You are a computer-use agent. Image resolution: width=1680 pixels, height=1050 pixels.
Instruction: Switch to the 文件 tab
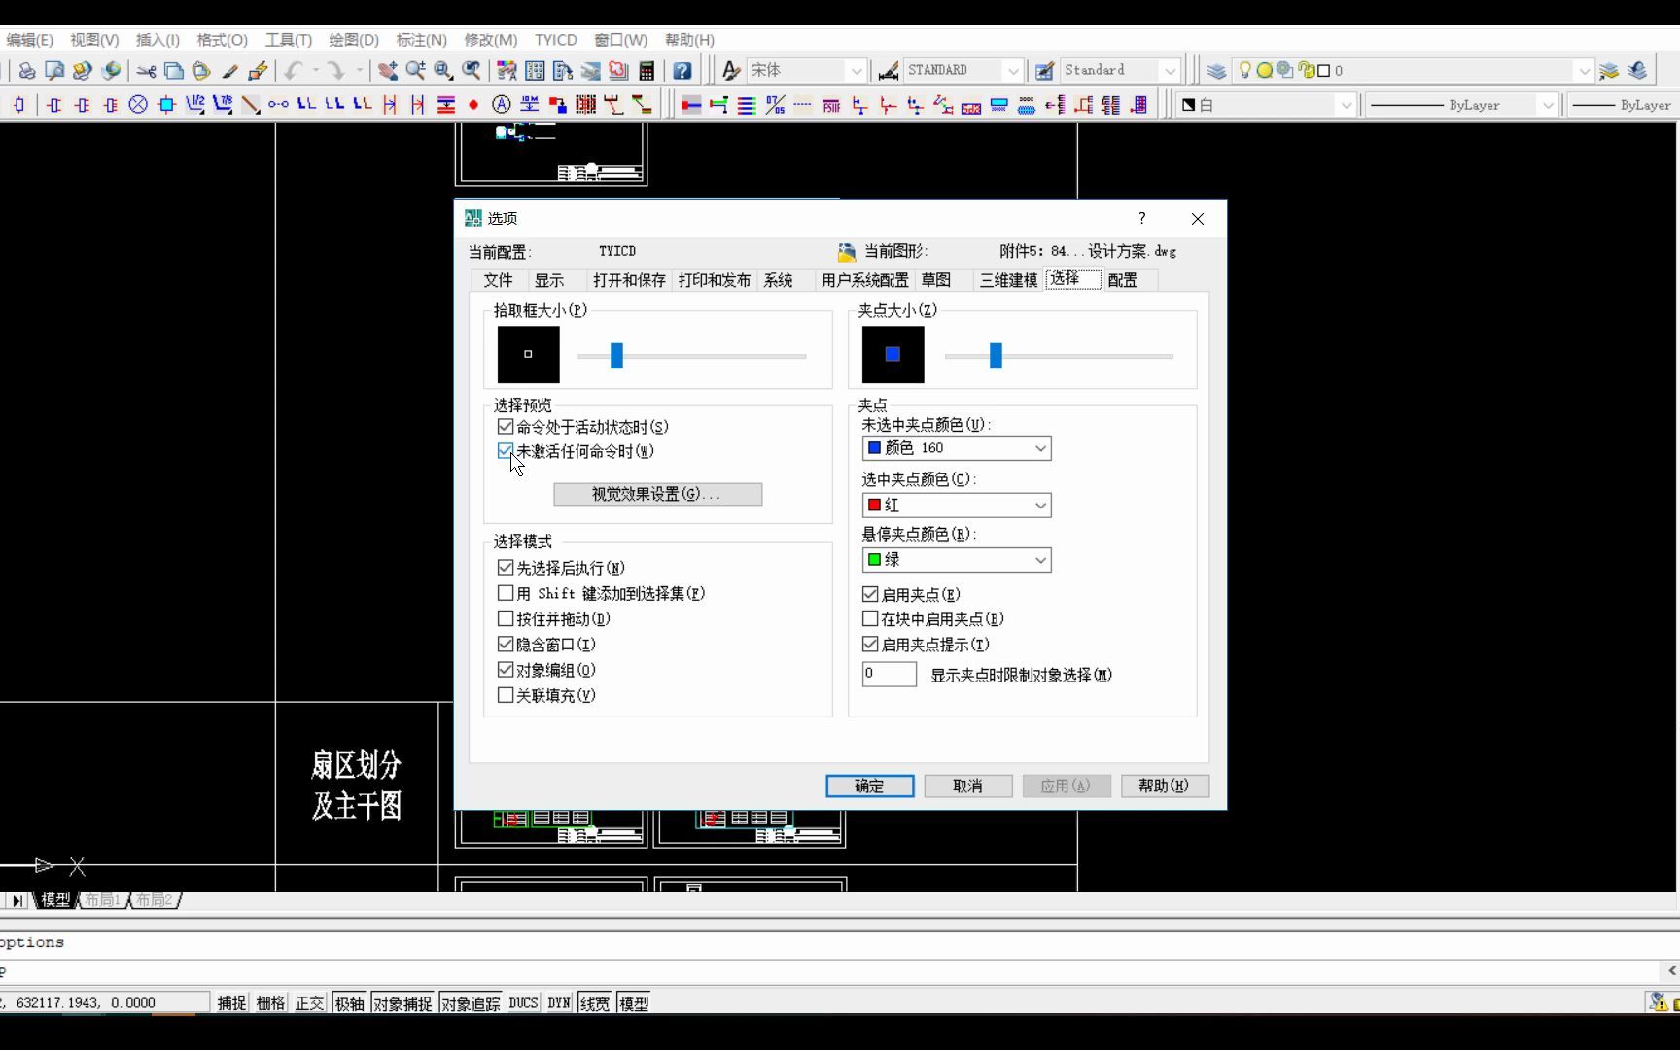[x=498, y=280]
